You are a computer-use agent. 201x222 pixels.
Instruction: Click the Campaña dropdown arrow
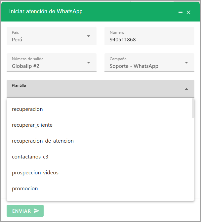click(x=186, y=63)
